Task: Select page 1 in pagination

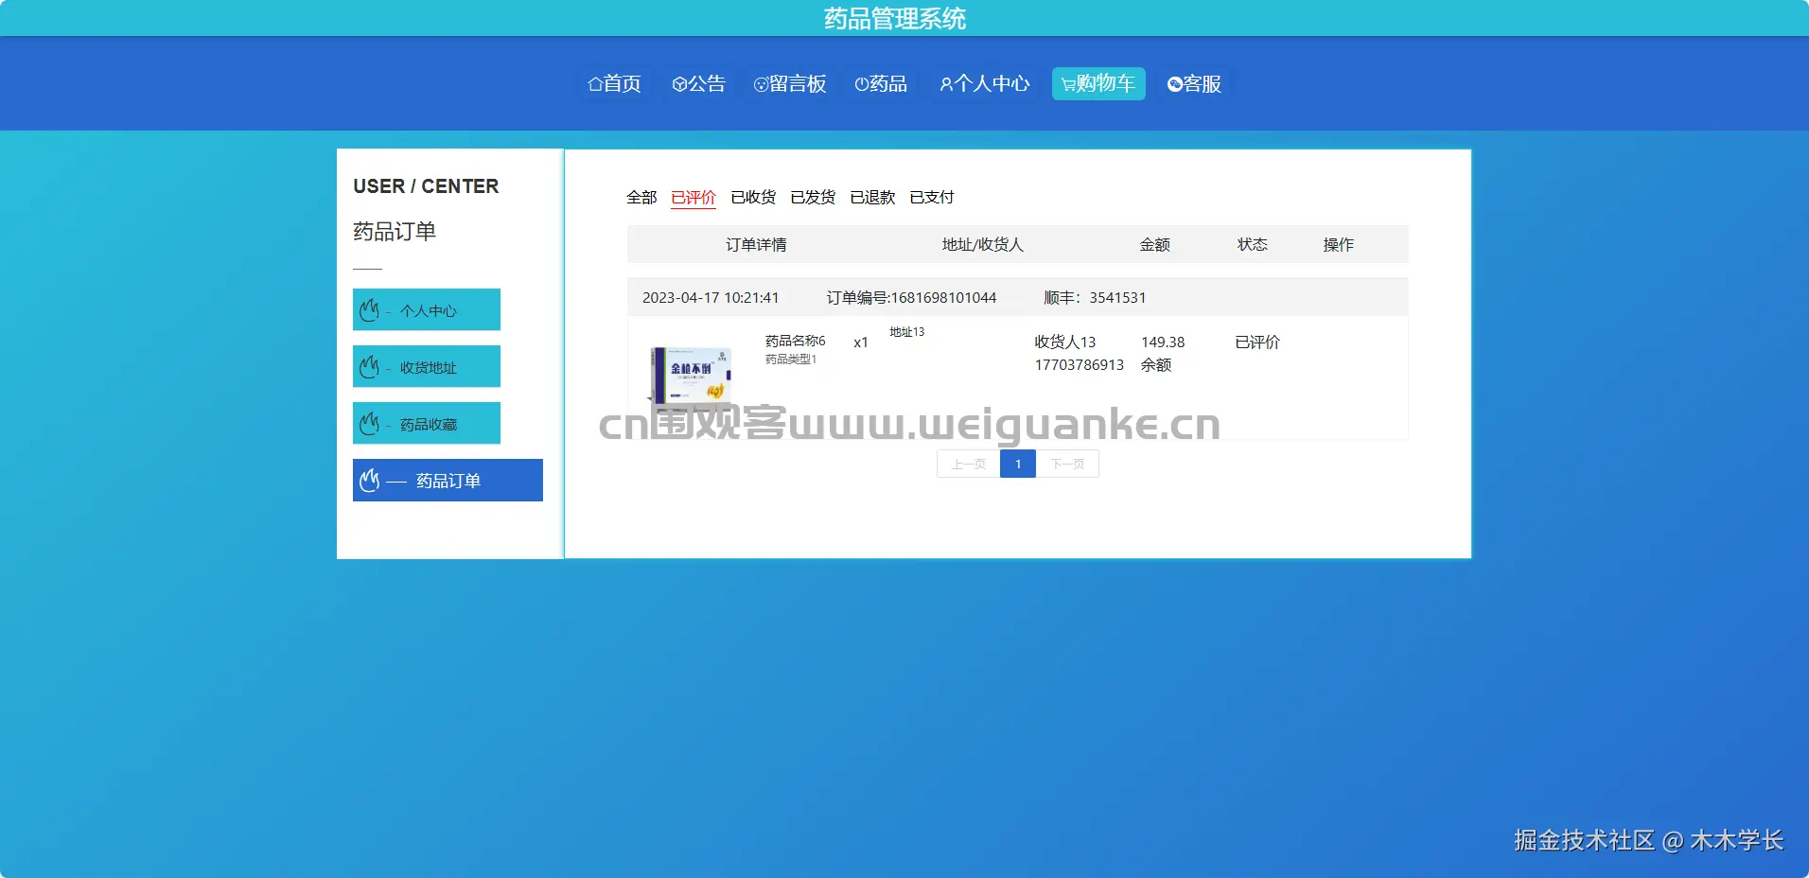Action: click(1018, 464)
